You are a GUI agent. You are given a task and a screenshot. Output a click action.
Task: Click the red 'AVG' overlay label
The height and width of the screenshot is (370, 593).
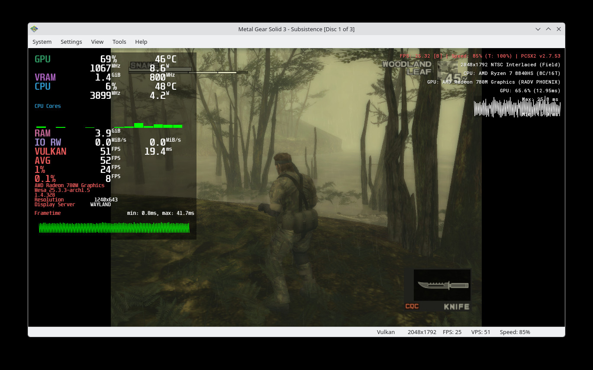coord(42,160)
